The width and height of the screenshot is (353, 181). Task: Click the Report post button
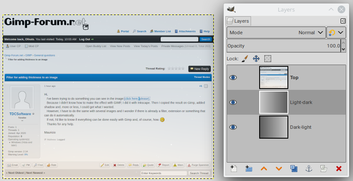[164, 165]
